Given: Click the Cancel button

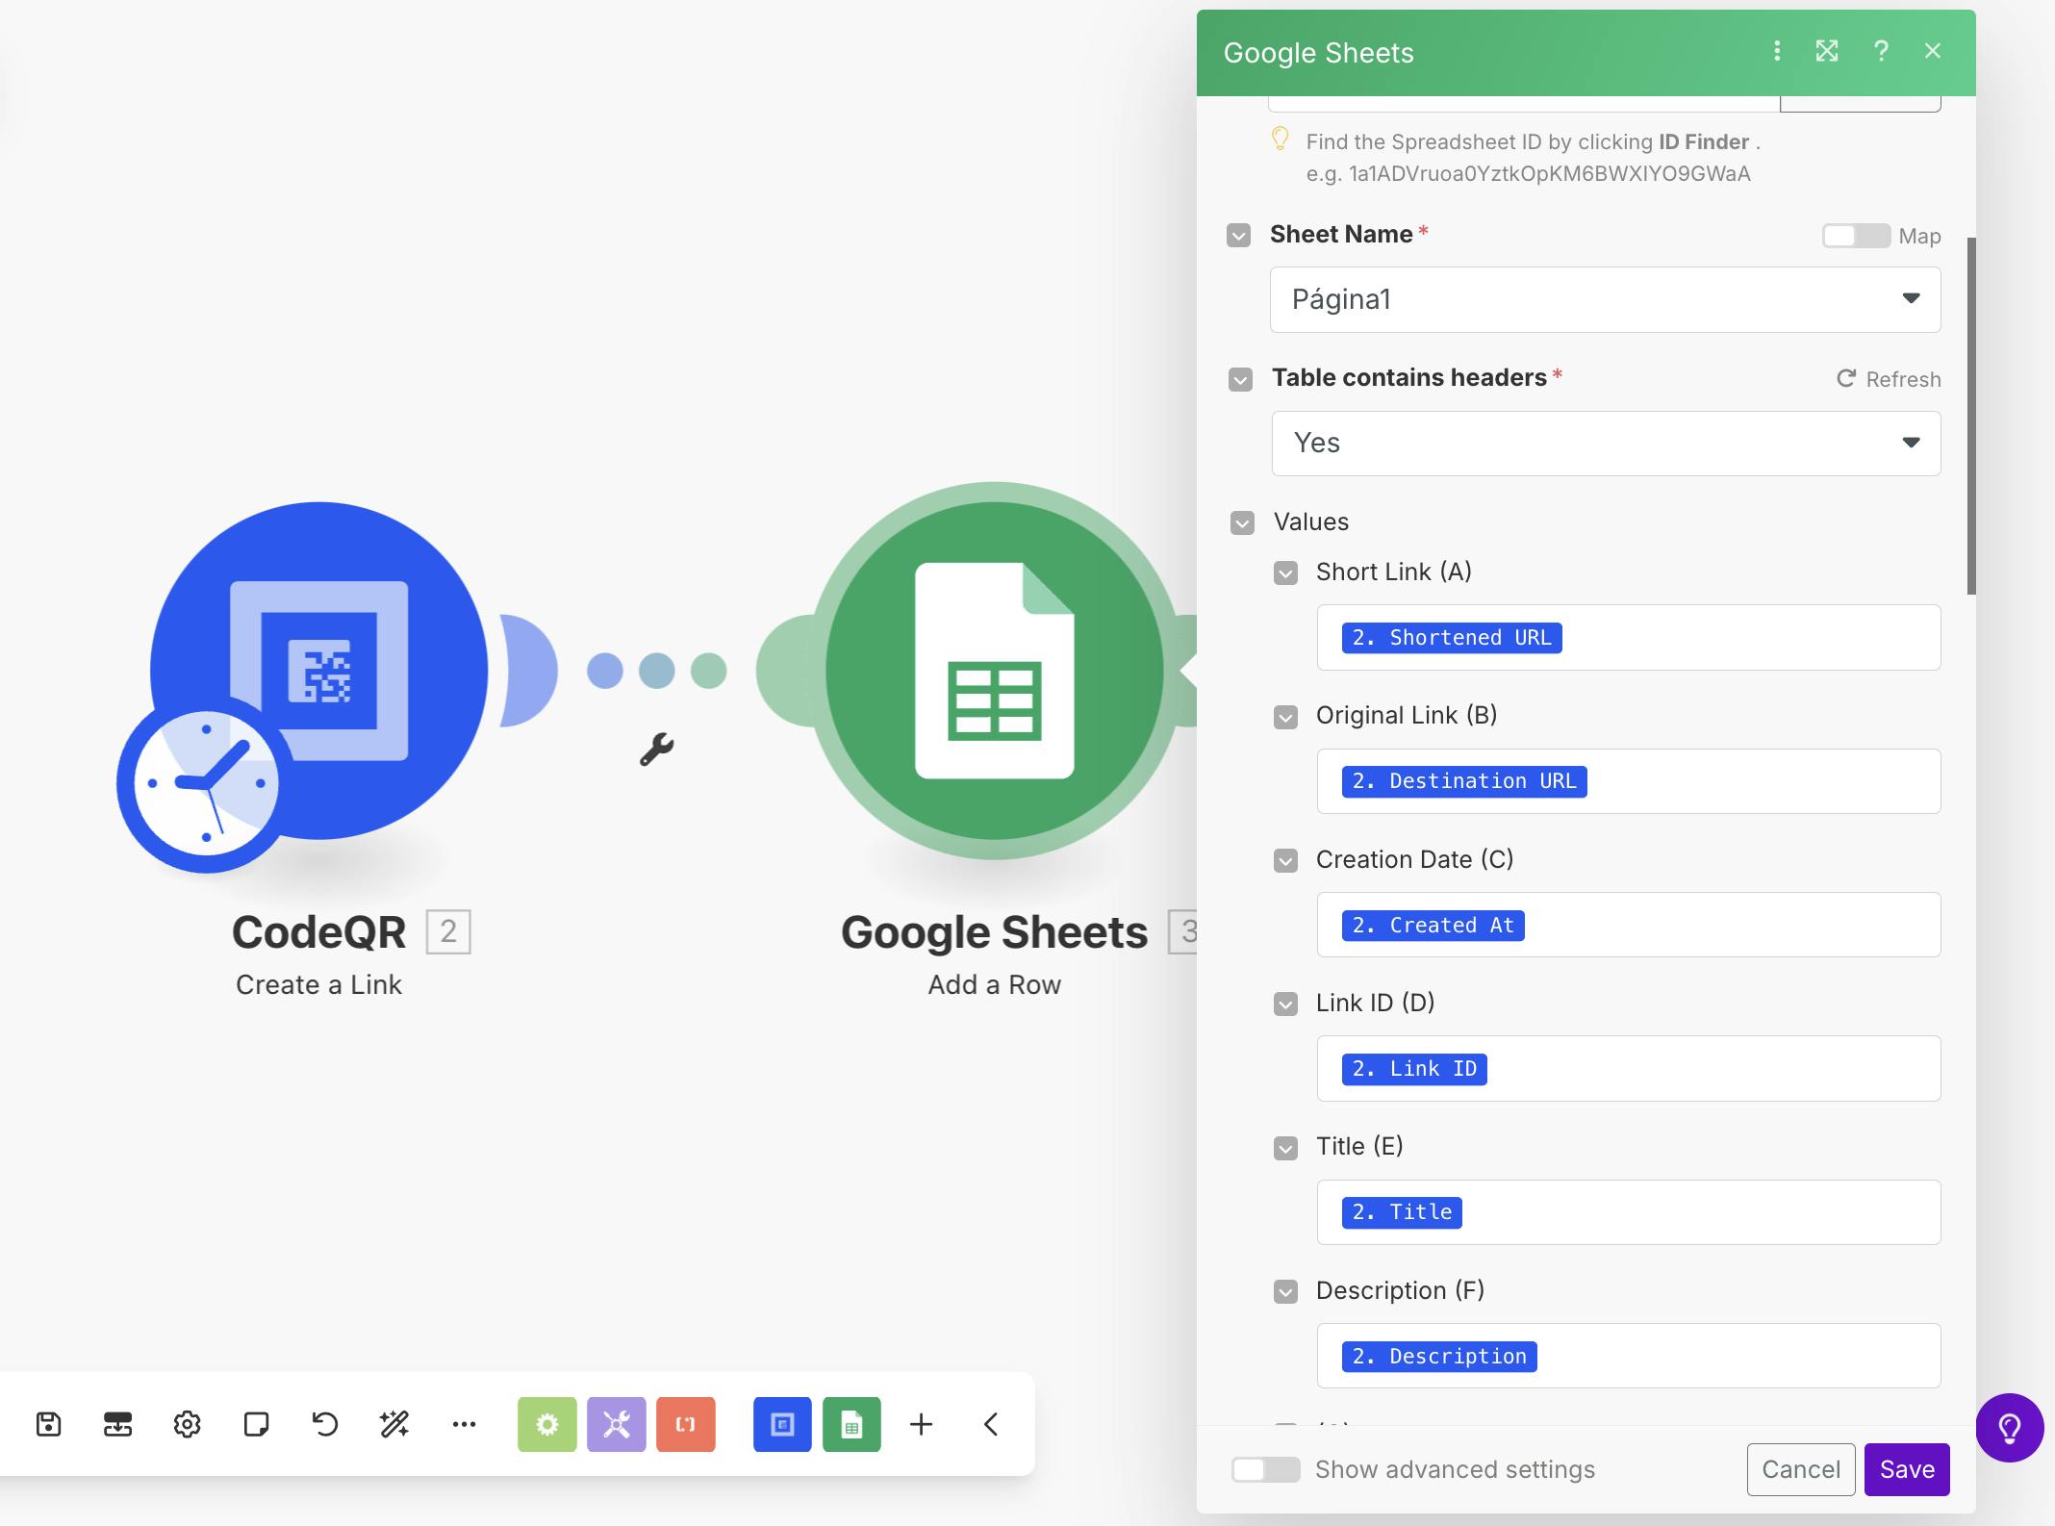Looking at the screenshot, I should click(x=1801, y=1469).
